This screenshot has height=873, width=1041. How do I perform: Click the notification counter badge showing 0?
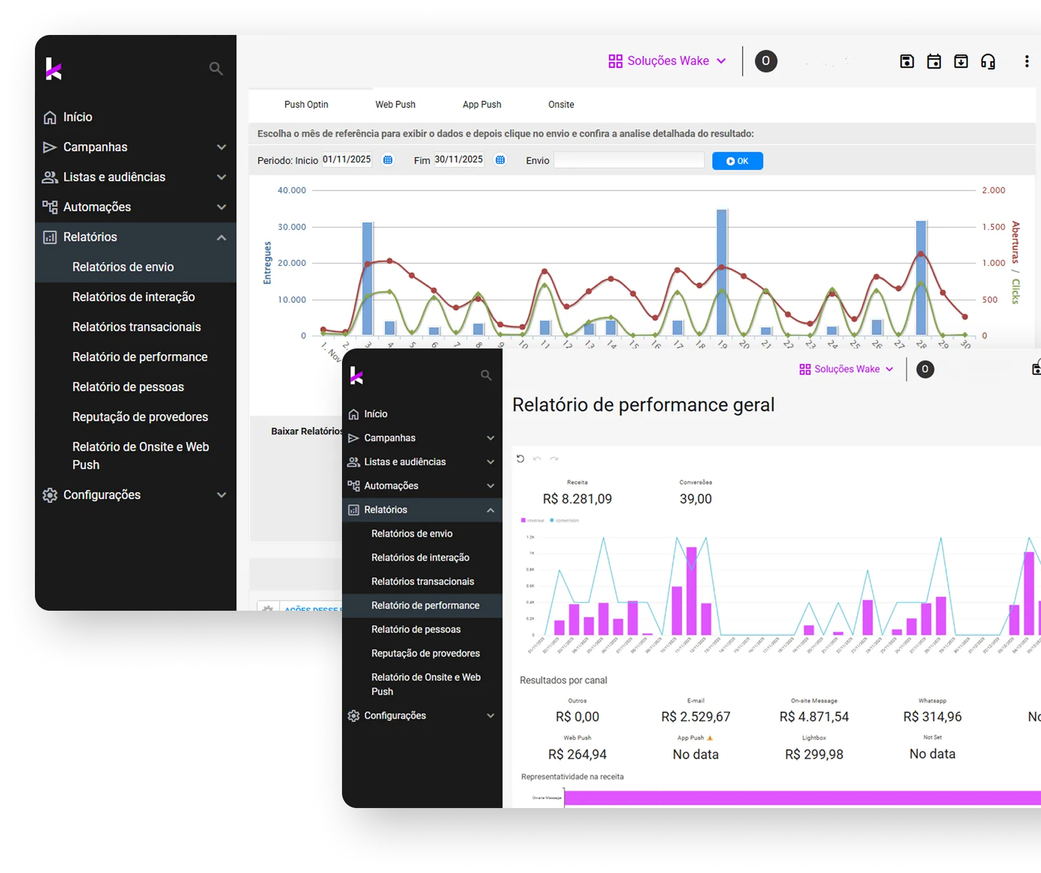766,61
